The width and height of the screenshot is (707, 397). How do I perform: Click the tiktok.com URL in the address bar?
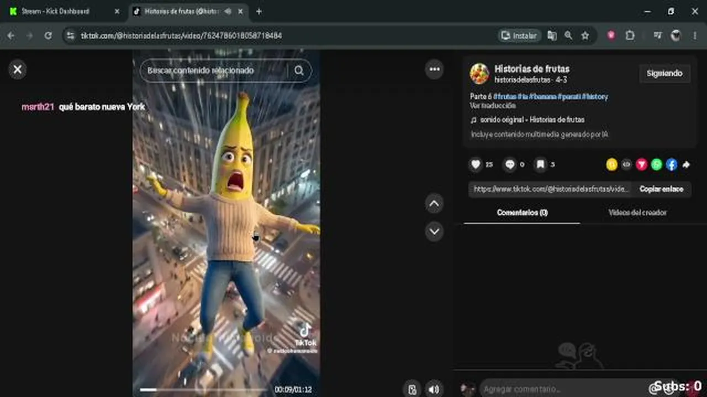[x=181, y=35]
